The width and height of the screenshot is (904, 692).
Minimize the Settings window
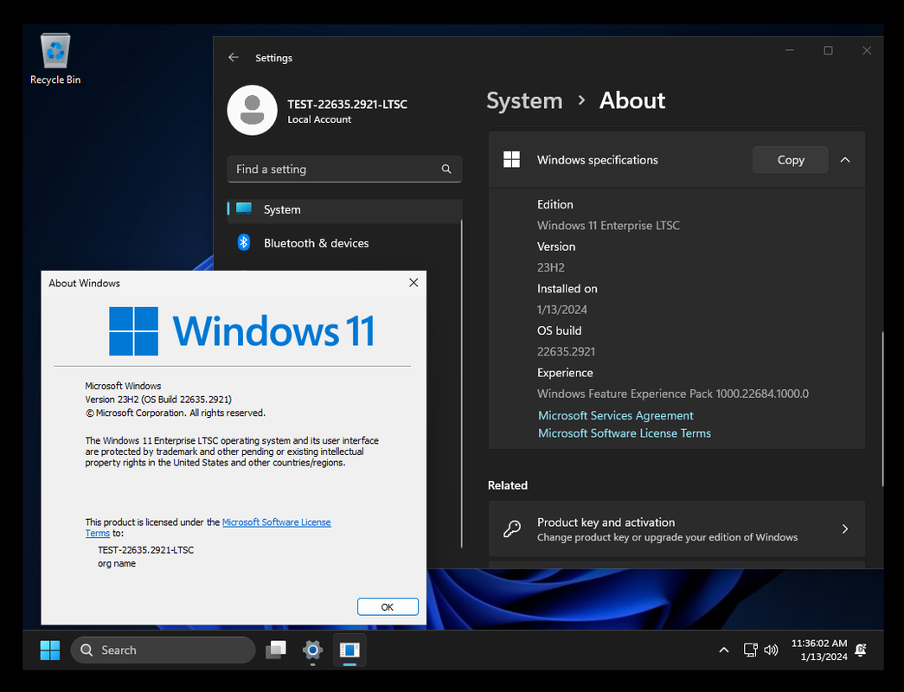(789, 50)
